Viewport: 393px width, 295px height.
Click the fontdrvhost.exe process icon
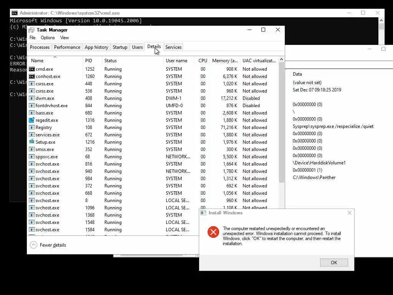(32, 105)
